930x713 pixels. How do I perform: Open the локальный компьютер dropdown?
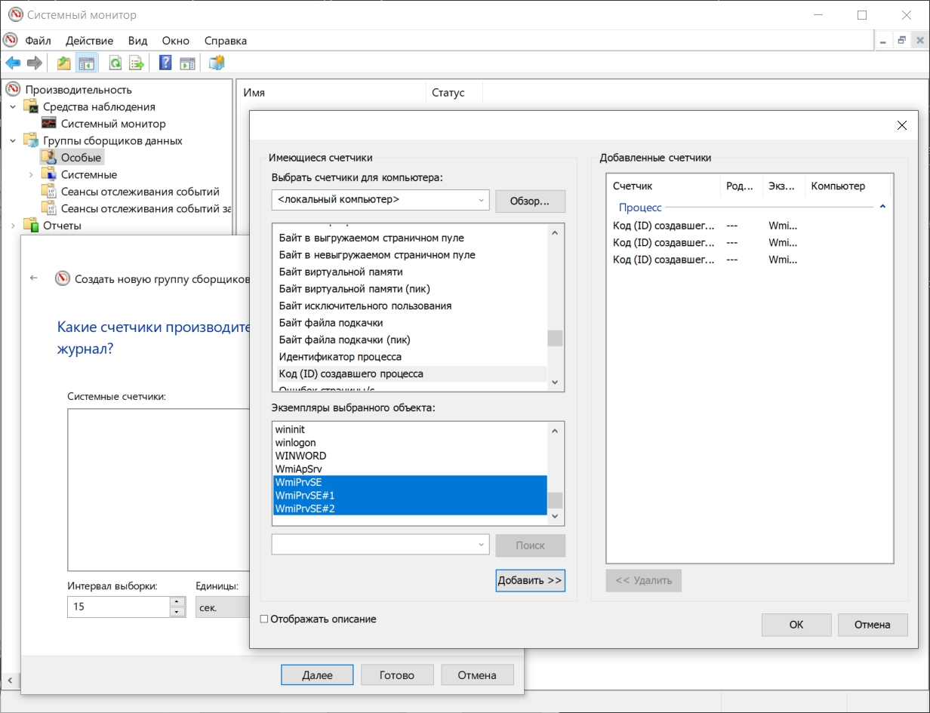click(380, 200)
